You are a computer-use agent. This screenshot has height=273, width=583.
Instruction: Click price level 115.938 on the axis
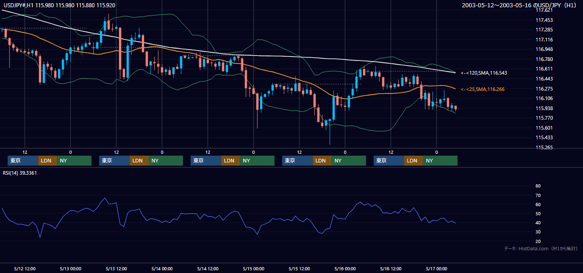pos(544,108)
